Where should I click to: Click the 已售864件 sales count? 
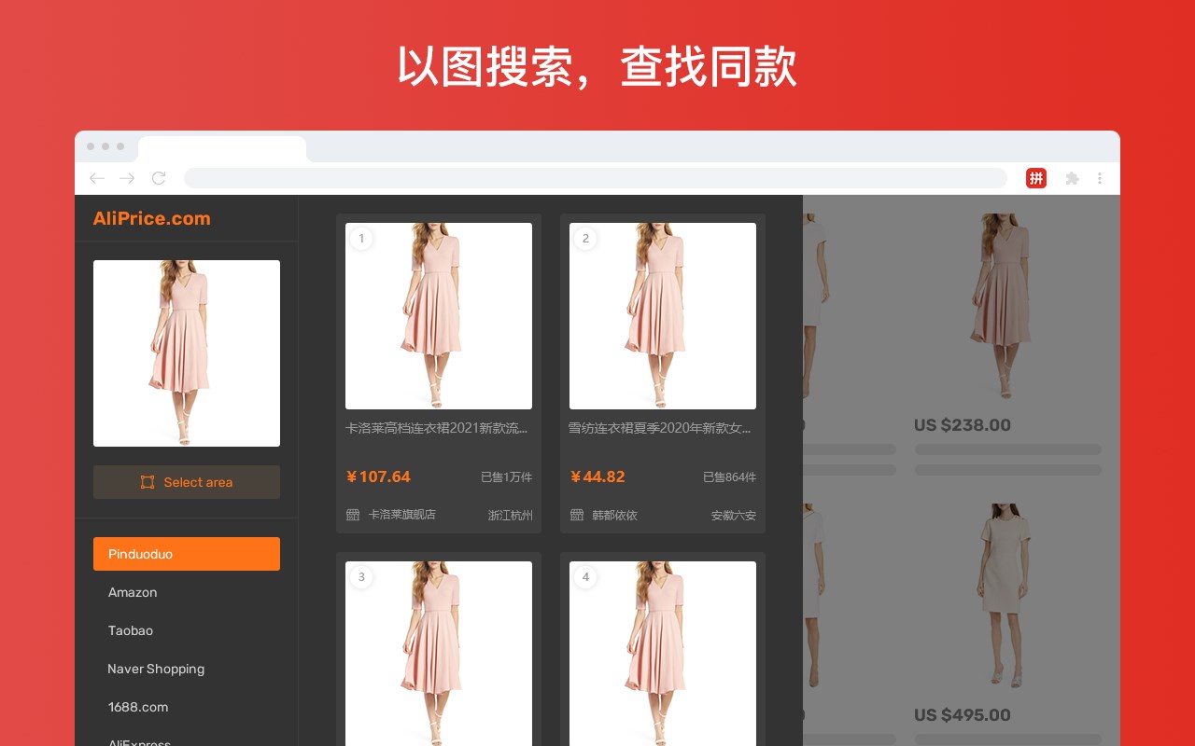pos(729,477)
